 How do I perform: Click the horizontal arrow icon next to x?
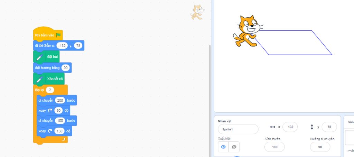pyautogui.click(x=272, y=127)
